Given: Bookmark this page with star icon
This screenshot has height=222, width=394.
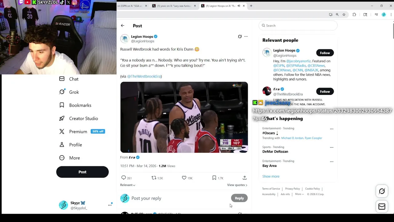Looking at the screenshot, I should (x=344, y=14).
